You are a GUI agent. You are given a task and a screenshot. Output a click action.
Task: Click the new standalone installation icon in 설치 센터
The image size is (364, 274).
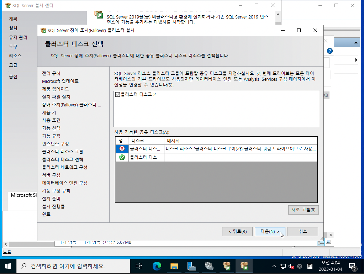point(99,14)
